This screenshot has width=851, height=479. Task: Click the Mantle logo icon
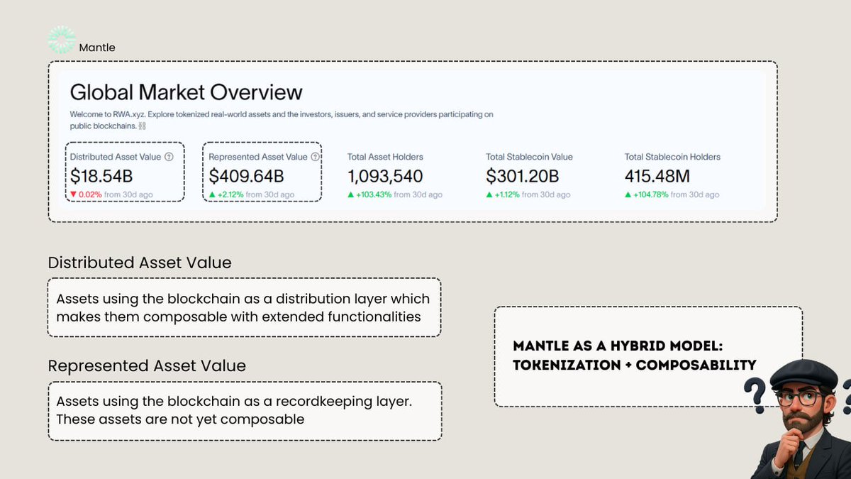point(62,40)
